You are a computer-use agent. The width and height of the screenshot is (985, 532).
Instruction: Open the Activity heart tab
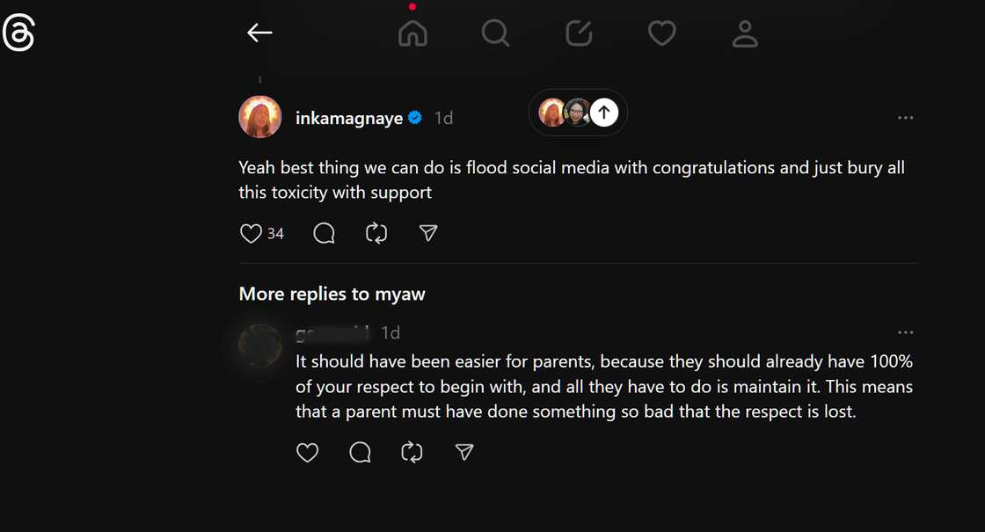pyautogui.click(x=661, y=33)
